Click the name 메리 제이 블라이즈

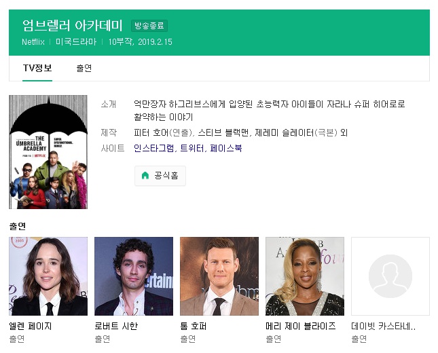[x=301, y=327]
